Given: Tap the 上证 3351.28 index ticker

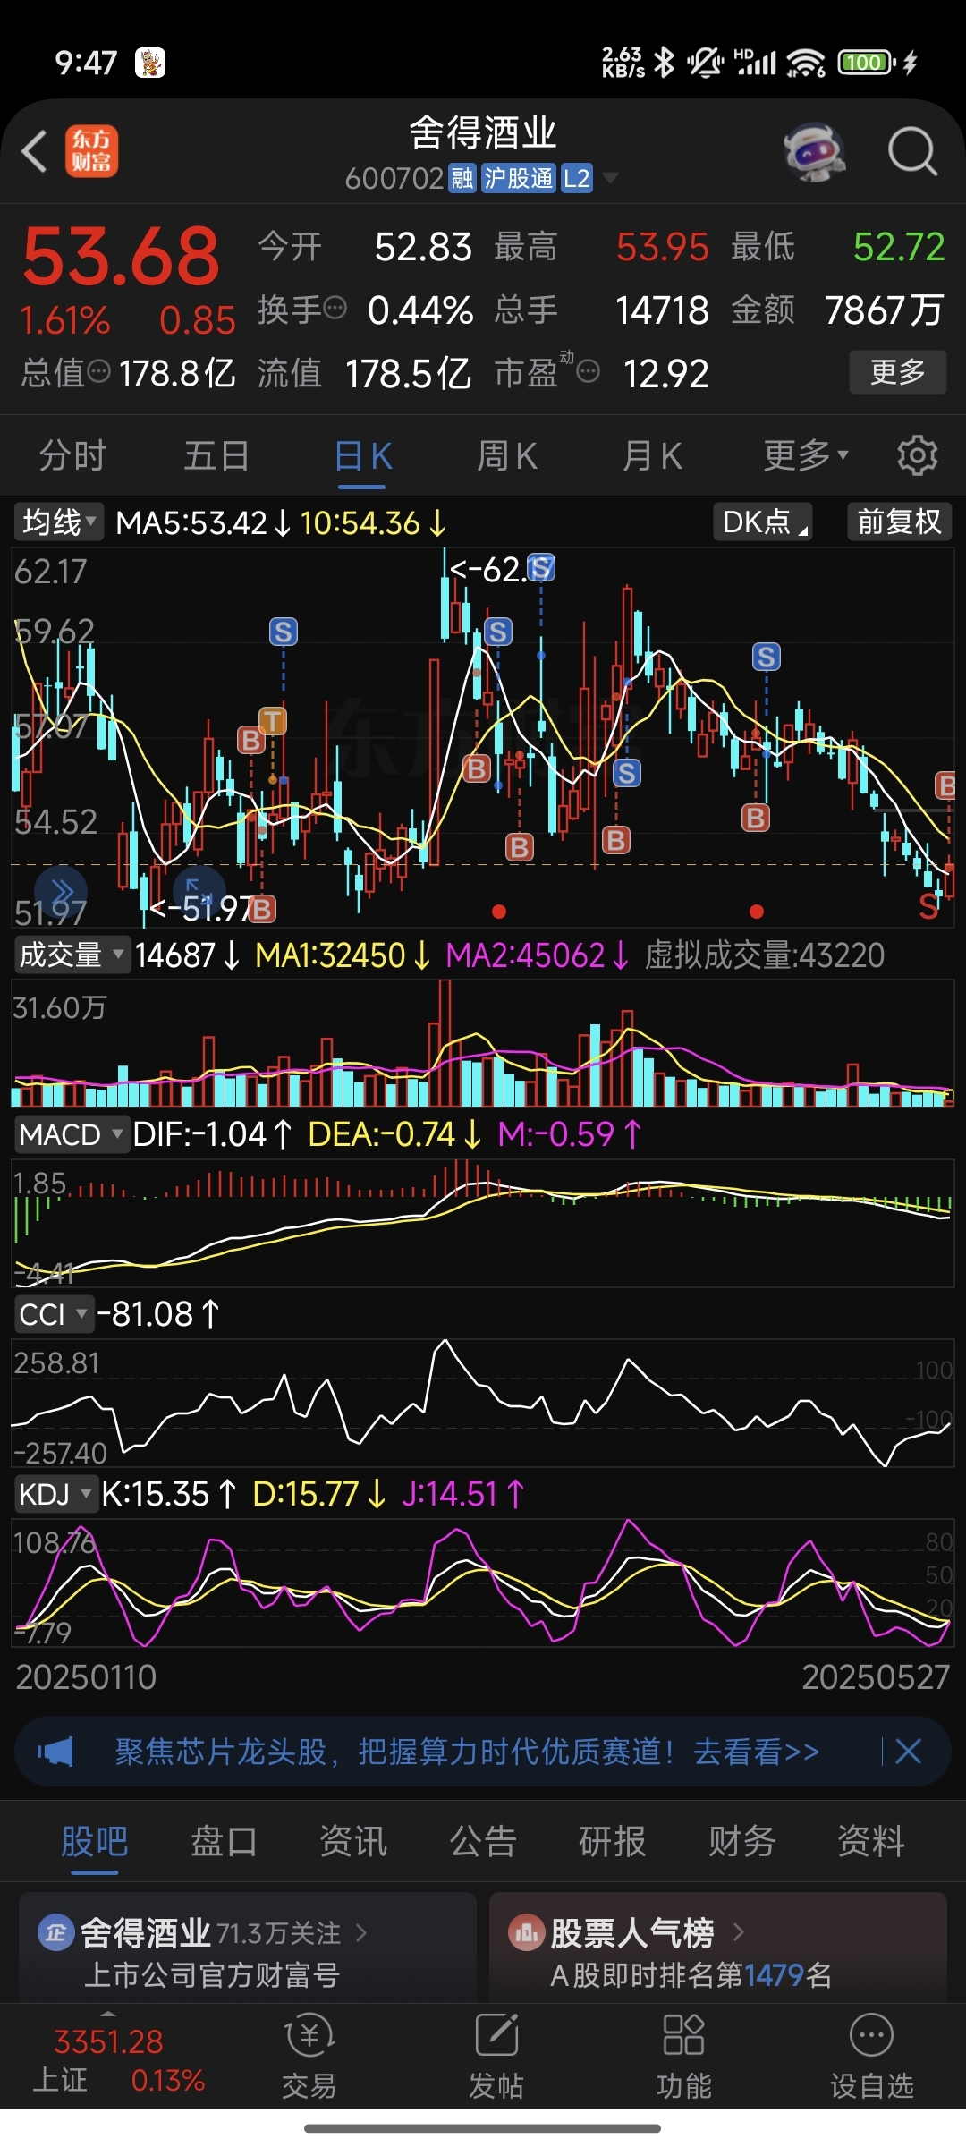Looking at the screenshot, I should click(x=119, y=2060).
